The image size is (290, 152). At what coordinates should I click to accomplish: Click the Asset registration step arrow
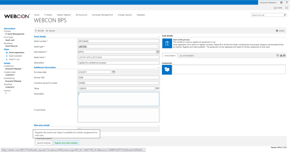6,53
